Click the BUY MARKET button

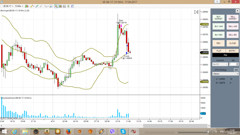(x=218, y=18)
